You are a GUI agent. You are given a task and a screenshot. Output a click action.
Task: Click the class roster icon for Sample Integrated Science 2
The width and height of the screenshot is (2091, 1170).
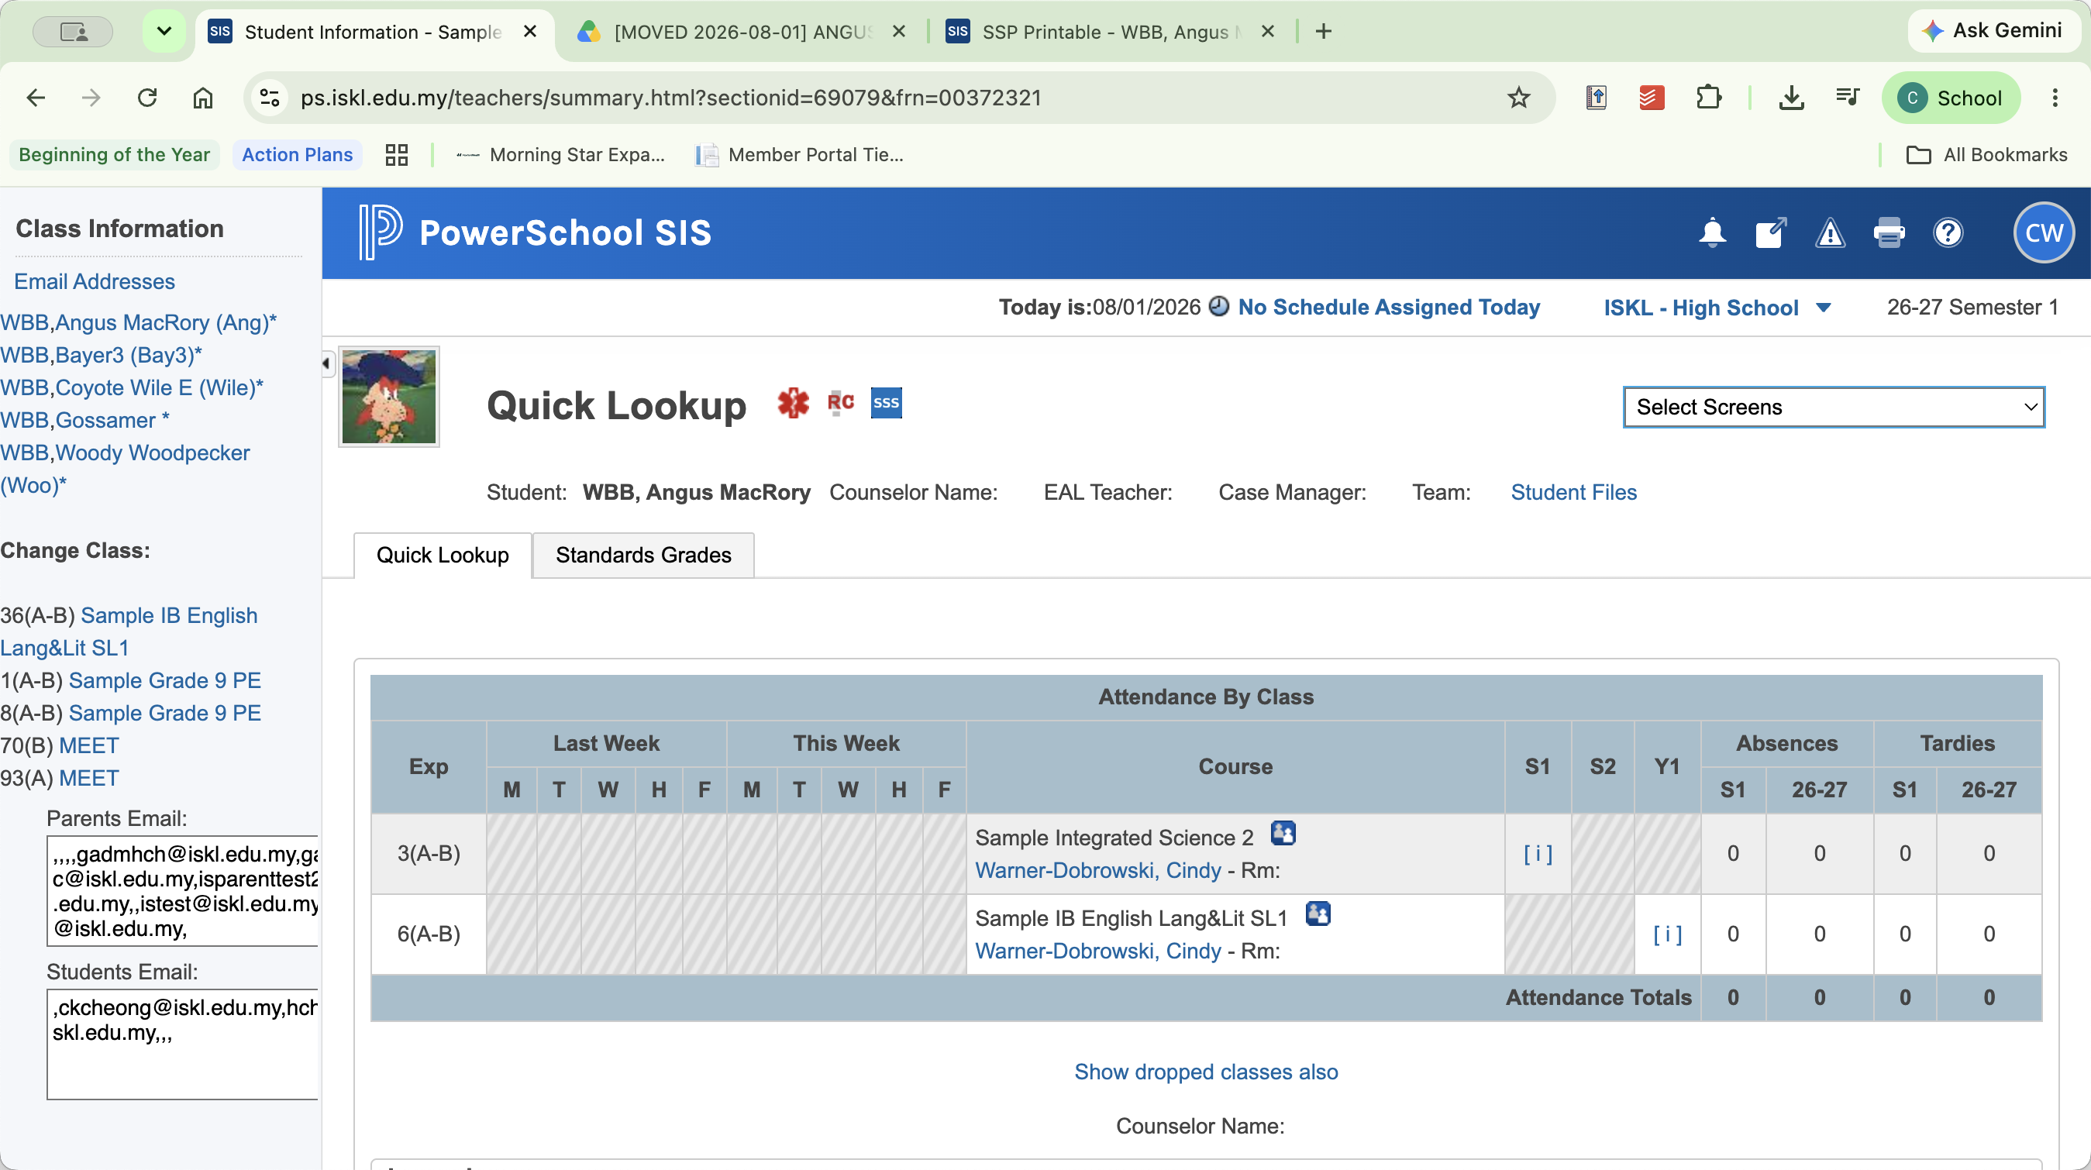pos(1283,833)
